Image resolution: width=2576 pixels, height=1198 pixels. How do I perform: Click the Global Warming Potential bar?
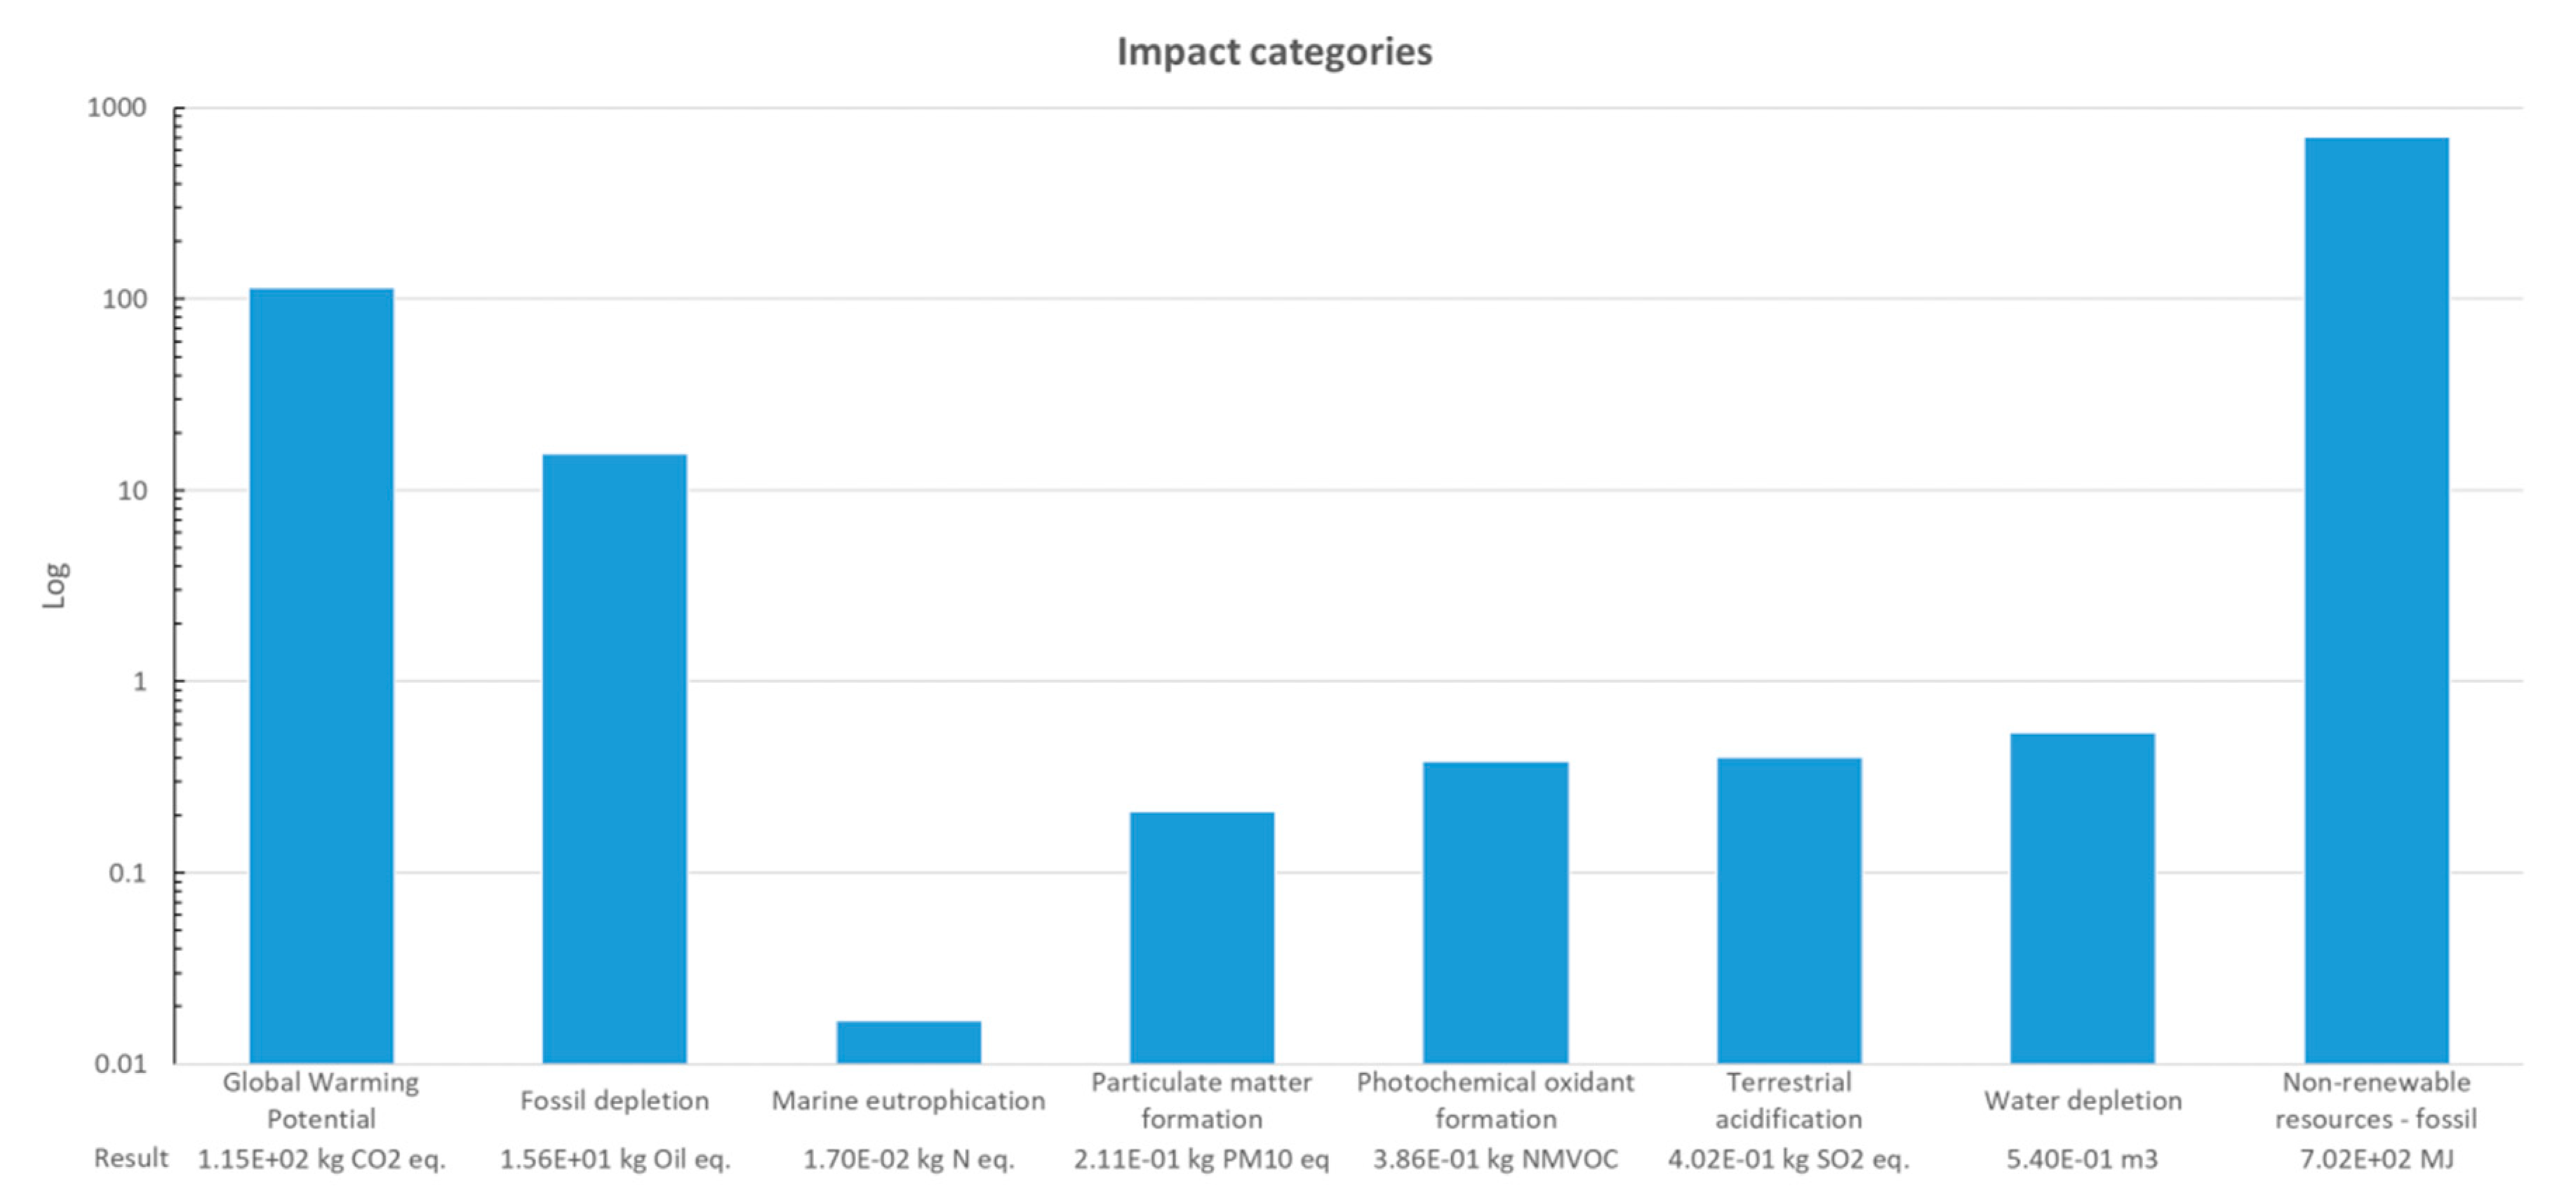pyautogui.click(x=321, y=675)
